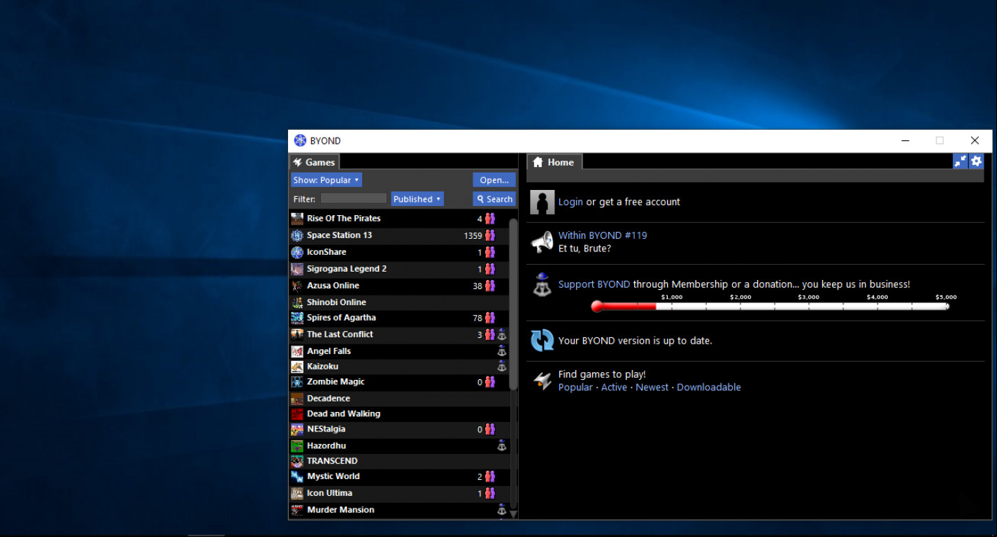Click the membership hat icon on Hazordhu row
Screen dimensions: 997x537
coord(501,446)
